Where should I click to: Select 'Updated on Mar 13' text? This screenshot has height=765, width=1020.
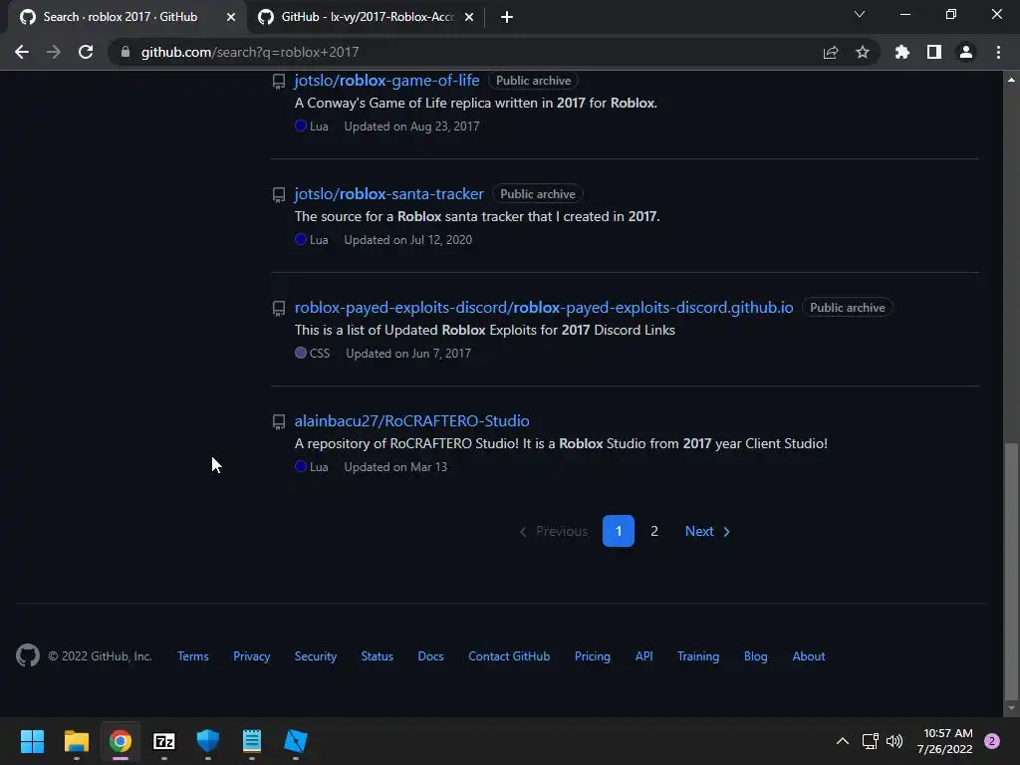click(x=395, y=467)
